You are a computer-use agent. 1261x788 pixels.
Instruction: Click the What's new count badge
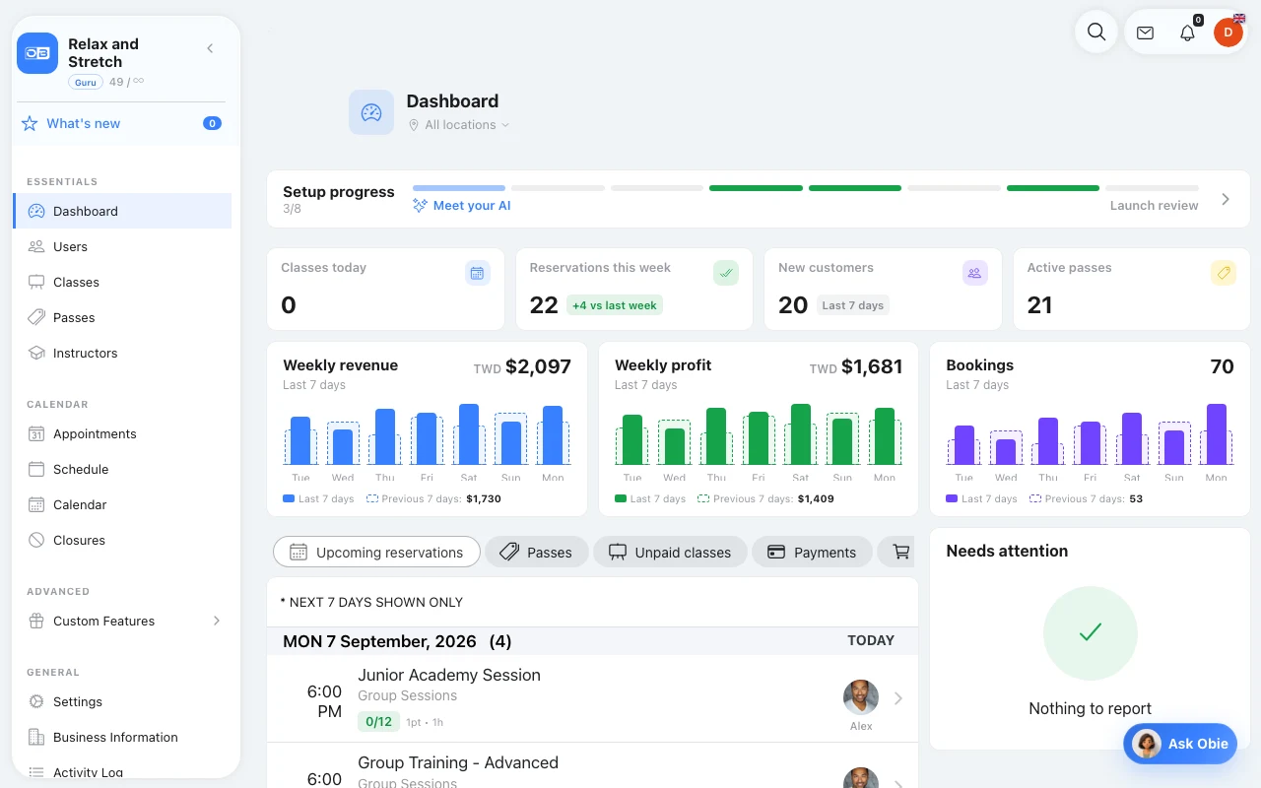pyautogui.click(x=212, y=123)
